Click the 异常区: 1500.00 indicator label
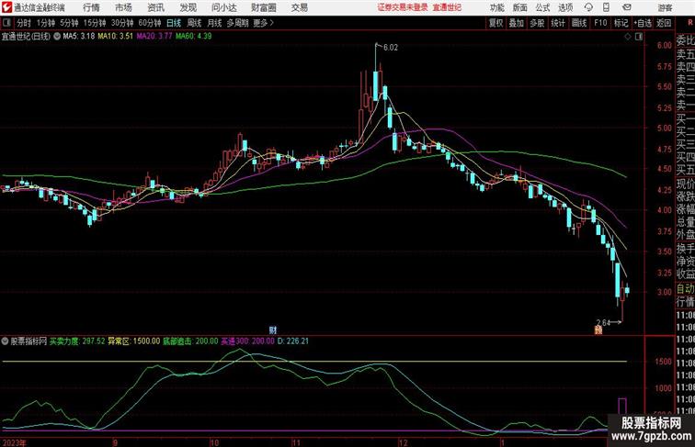 pyautogui.click(x=134, y=341)
